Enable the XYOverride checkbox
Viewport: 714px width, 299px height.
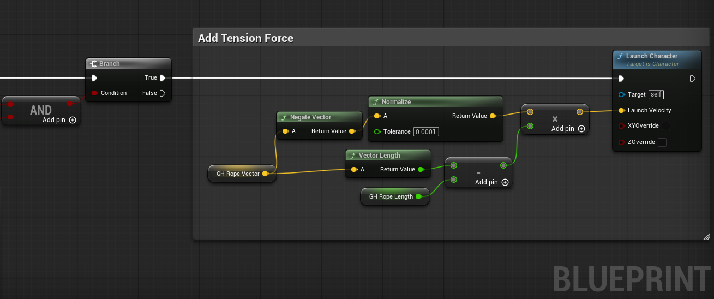(665, 126)
